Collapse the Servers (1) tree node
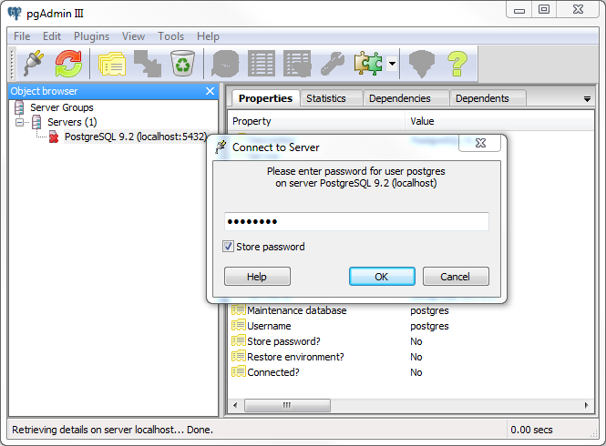This screenshot has height=446, width=606. [x=20, y=122]
